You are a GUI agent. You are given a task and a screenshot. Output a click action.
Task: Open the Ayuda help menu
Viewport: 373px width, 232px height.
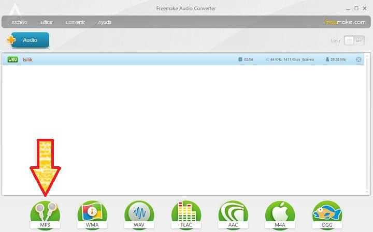pyautogui.click(x=105, y=22)
